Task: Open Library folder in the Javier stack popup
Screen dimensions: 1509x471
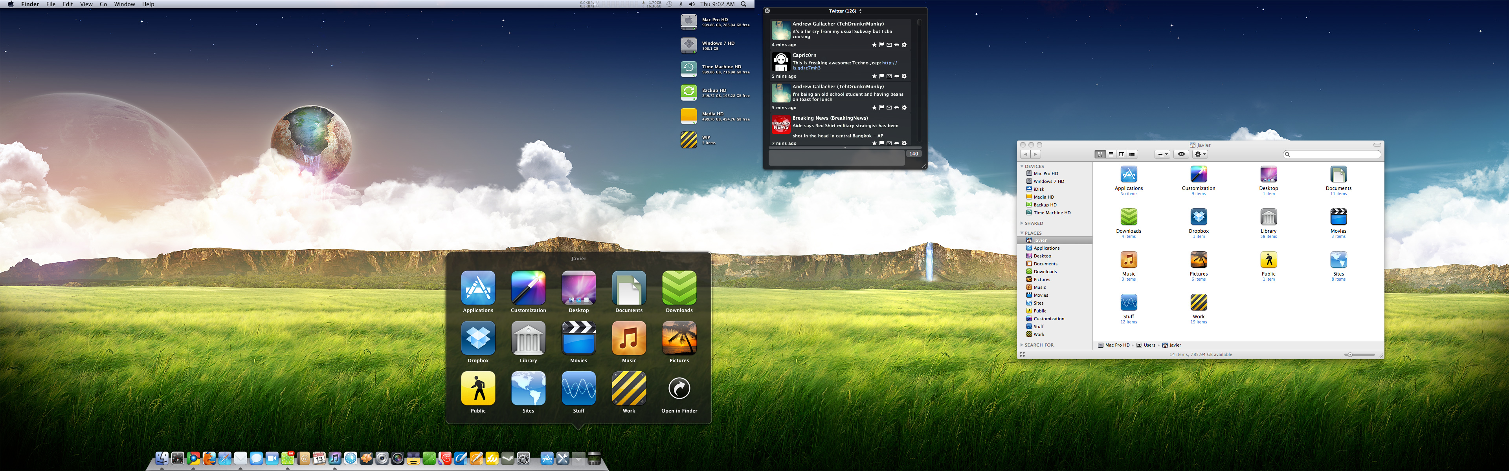Action: point(528,338)
